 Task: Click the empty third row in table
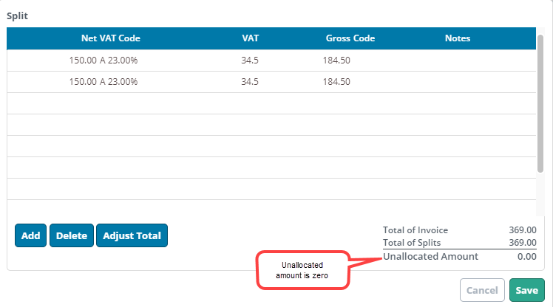point(271,103)
